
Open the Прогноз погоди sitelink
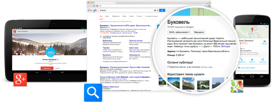(x=136, y=41)
